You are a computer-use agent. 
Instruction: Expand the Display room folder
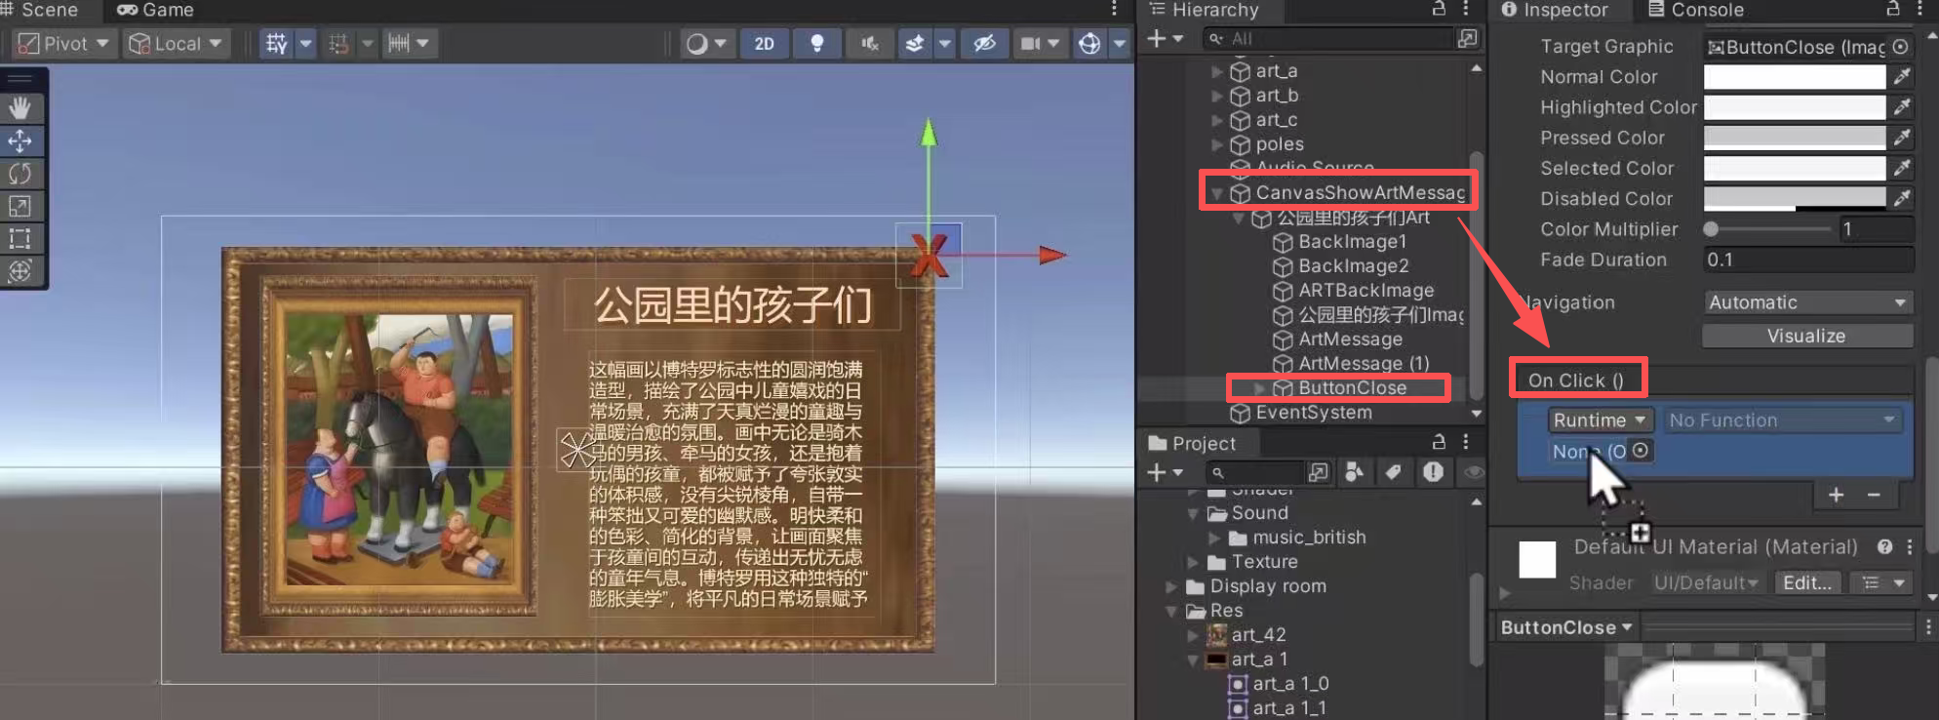point(1171,586)
